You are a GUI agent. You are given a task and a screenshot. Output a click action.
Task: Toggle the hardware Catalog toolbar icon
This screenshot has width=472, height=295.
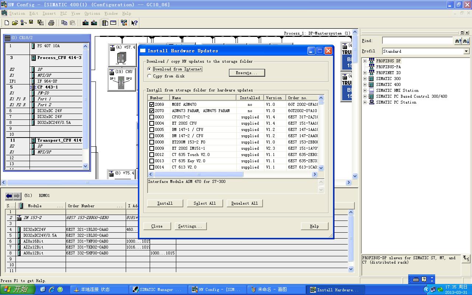(x=105, y=23)
